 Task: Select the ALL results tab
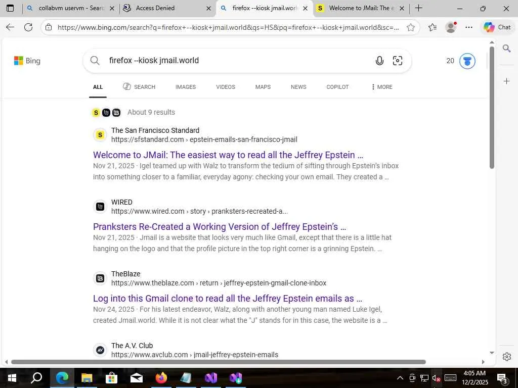[x=98, y=87]
